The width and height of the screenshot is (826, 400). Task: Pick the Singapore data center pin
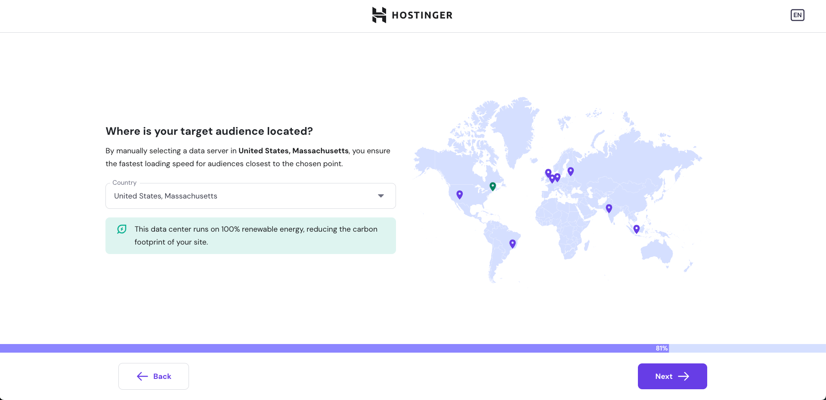[x=637, y=229]
